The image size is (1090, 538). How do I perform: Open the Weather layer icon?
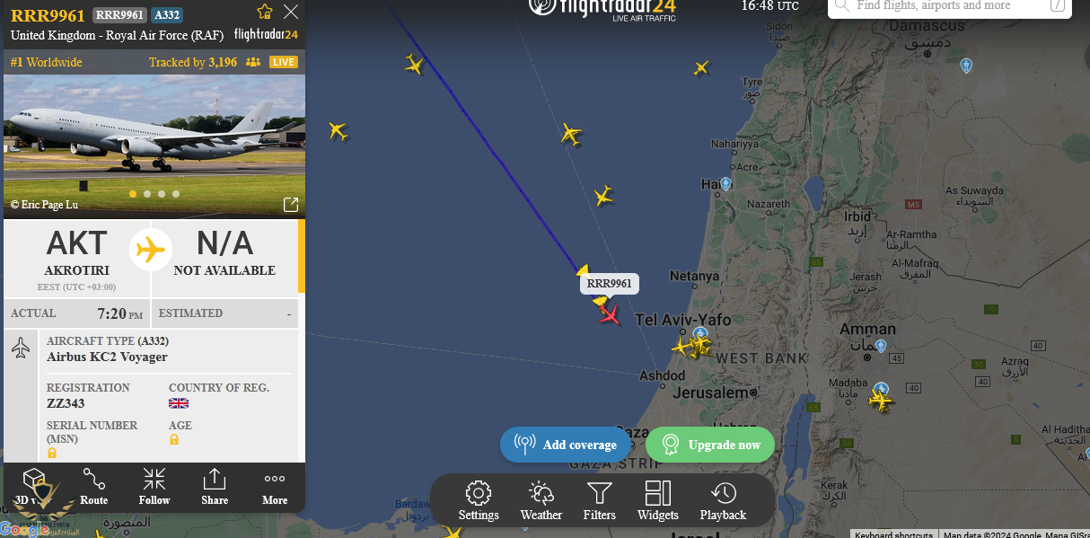point(541,492)
